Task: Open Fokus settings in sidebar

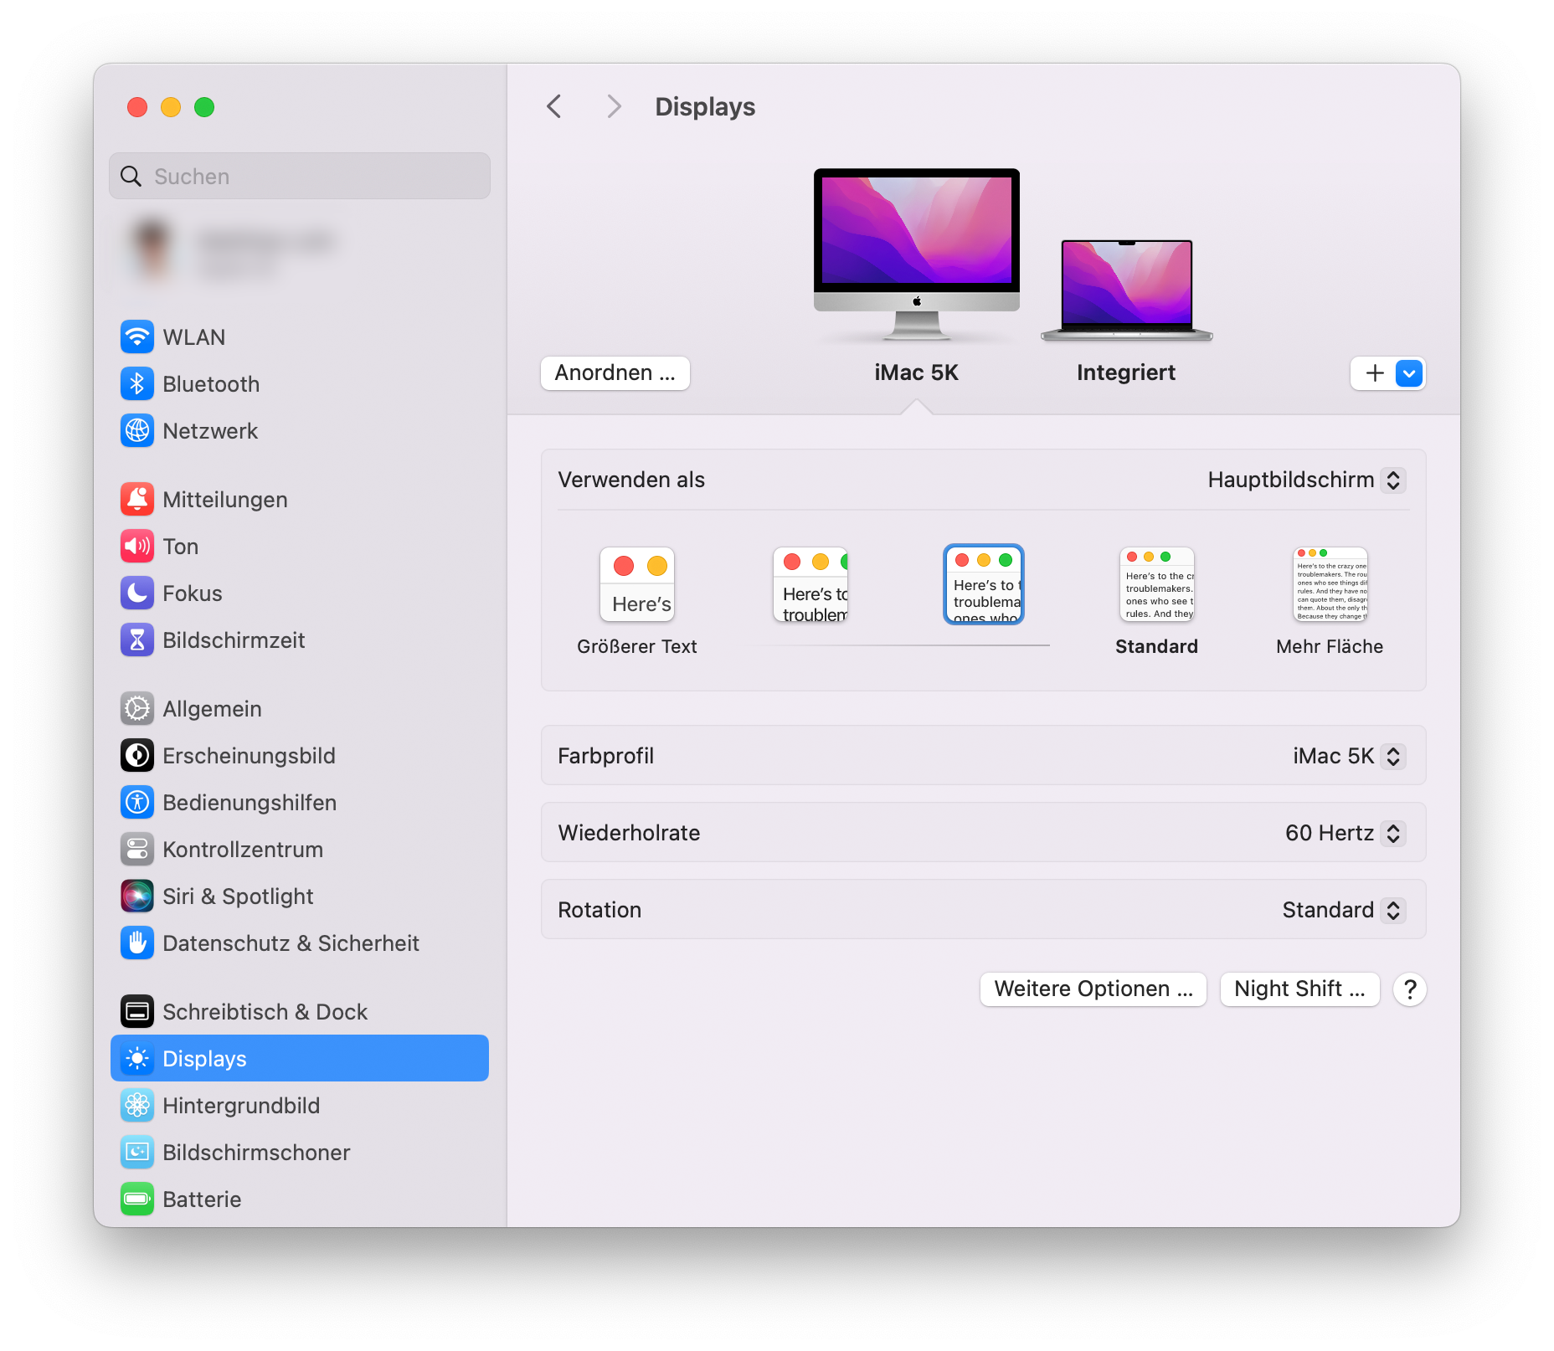Action: (299, 593)
